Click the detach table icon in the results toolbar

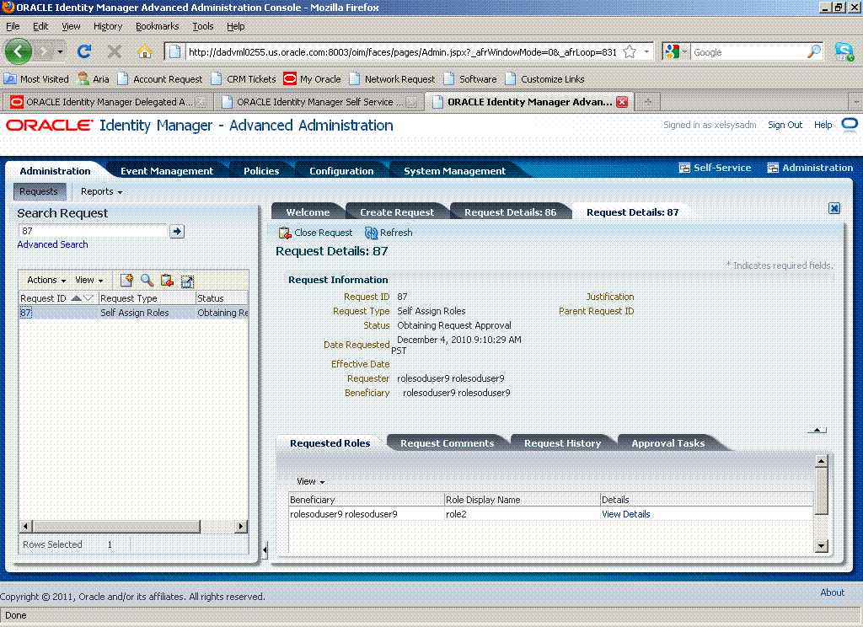coord(188,279)
